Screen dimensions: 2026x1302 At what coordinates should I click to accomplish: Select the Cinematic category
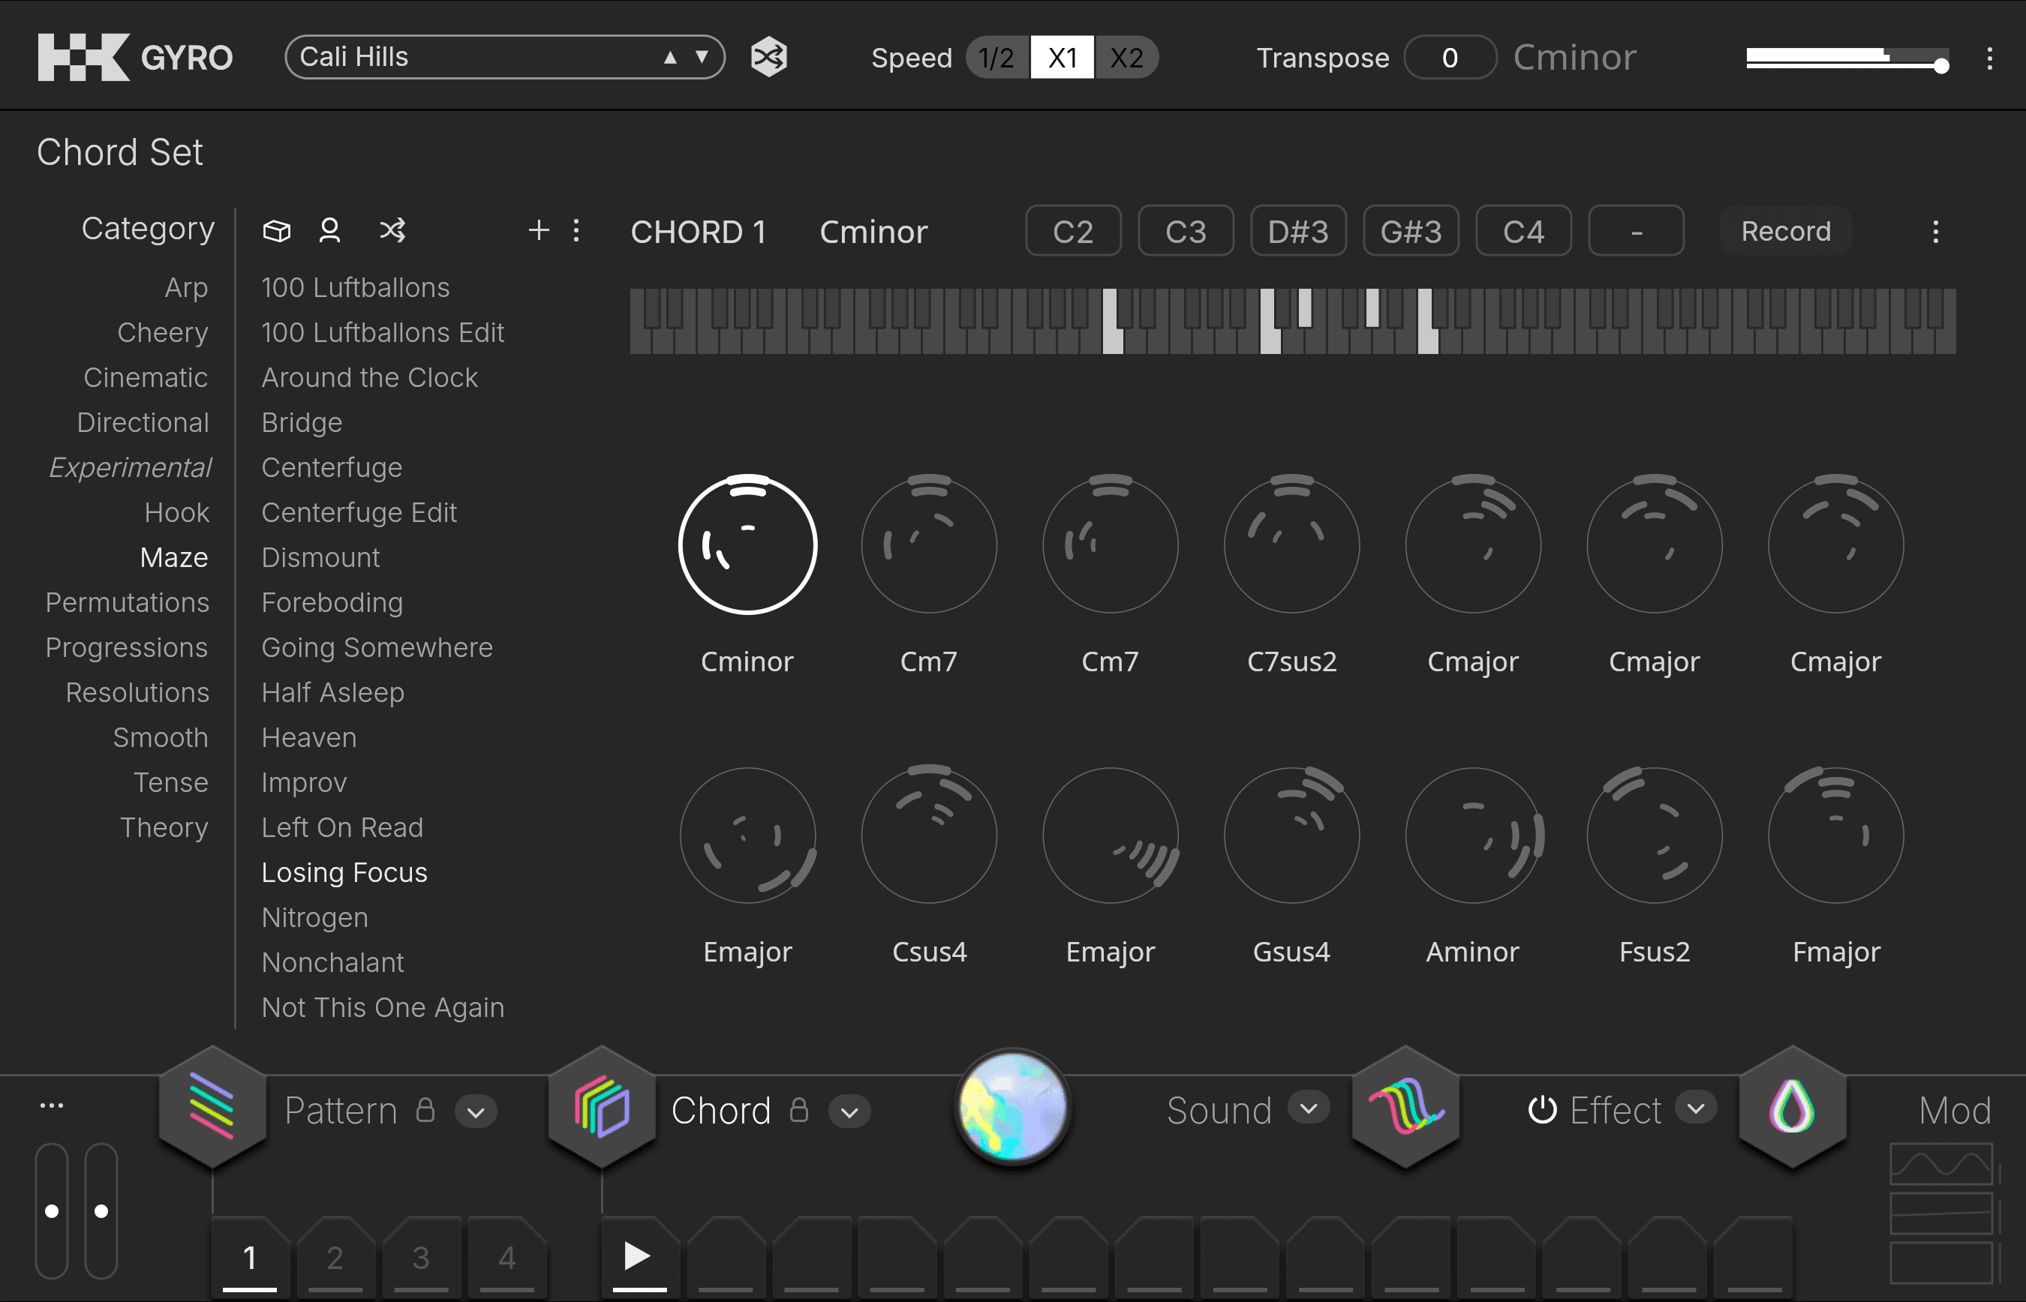146,377
